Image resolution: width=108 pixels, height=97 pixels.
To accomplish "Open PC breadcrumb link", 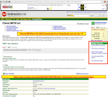I will point(14,19).
